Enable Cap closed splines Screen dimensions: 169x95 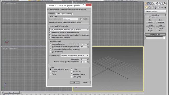[50, 52]
